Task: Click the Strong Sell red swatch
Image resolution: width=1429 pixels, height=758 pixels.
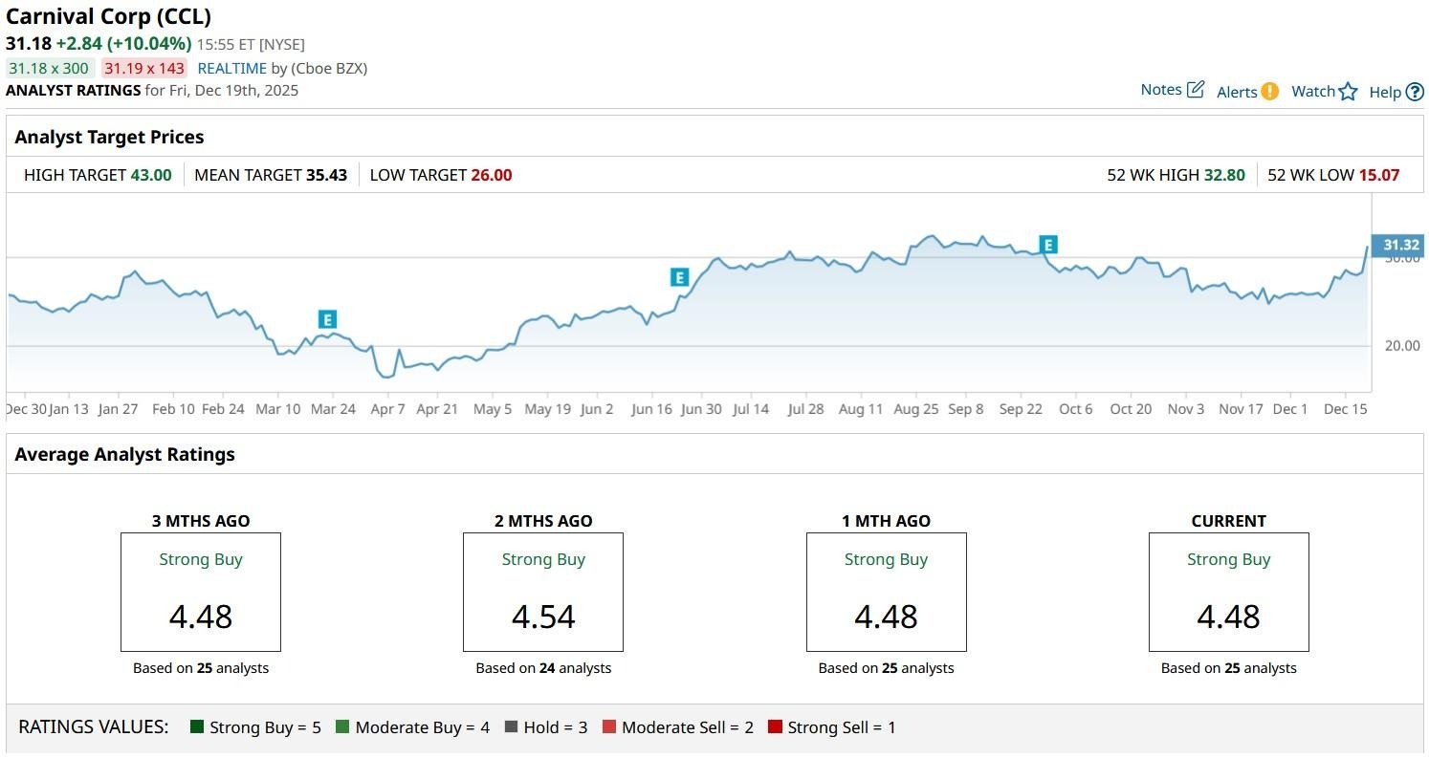Action: [775, 727]
